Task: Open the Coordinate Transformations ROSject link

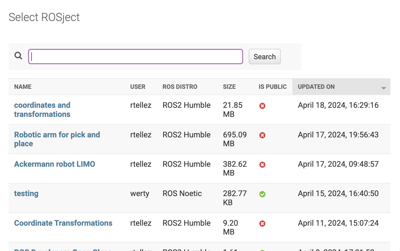Action: [x=63, y=223]
